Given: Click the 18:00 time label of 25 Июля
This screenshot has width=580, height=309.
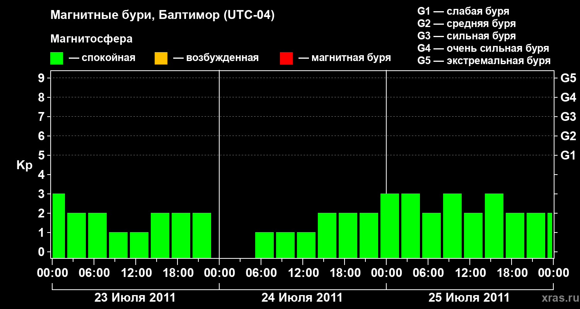Looking at the screenshot, I should pos(512,273).
